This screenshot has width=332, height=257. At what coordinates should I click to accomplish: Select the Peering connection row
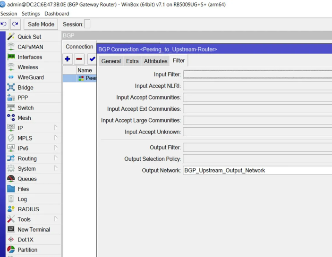tap(80, 78)
